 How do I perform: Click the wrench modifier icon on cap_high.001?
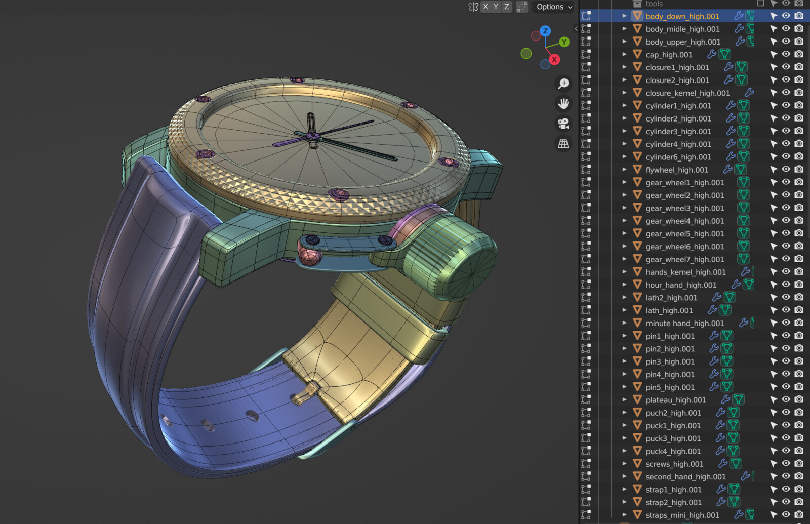(712, 54)
